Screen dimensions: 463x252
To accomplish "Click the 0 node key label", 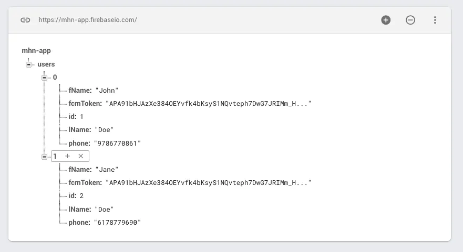I will (55, 78).
